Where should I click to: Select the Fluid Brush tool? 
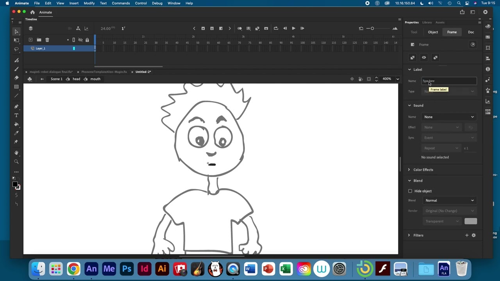16,60
